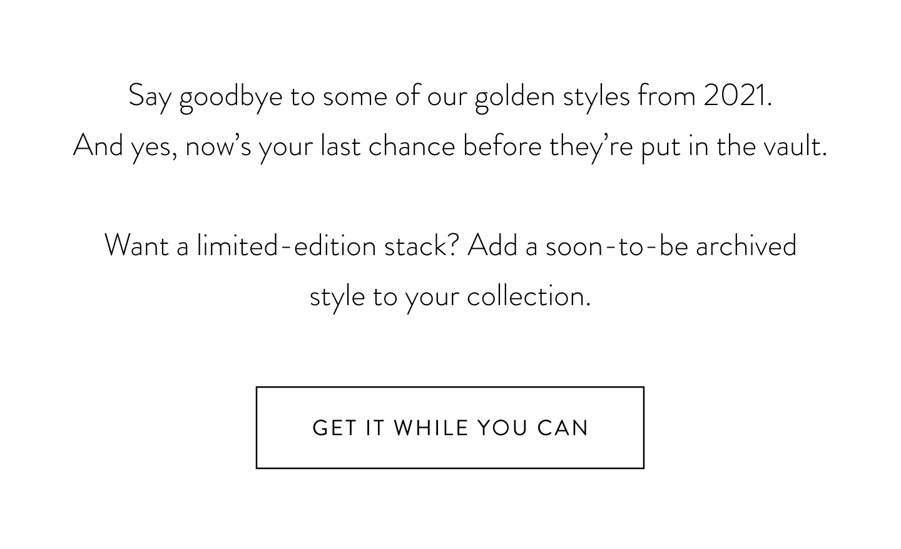This screenshot has width=901, height=549.
Task: Click the word 'goodbye' in the first line
Action: point(231,98)
